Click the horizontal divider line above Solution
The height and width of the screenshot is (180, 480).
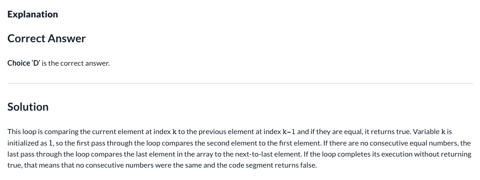240,83
